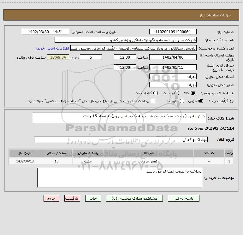Click the بازگشت back button

(x=72, y=198)
